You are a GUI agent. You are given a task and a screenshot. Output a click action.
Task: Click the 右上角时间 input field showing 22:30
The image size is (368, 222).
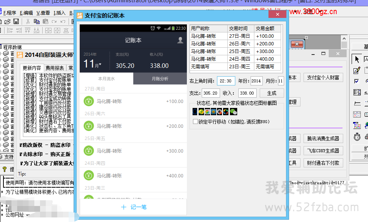226,81
